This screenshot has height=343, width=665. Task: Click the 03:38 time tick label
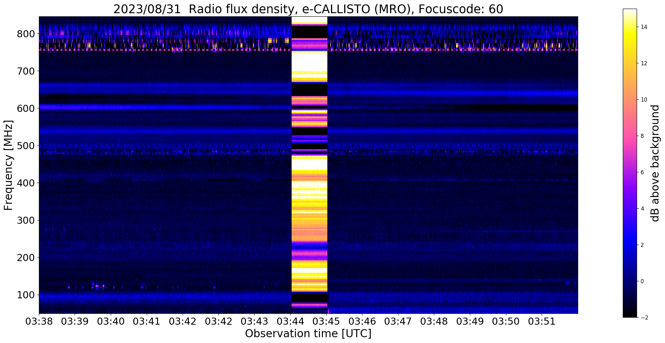pyautogui.click(x=39, y=322)
